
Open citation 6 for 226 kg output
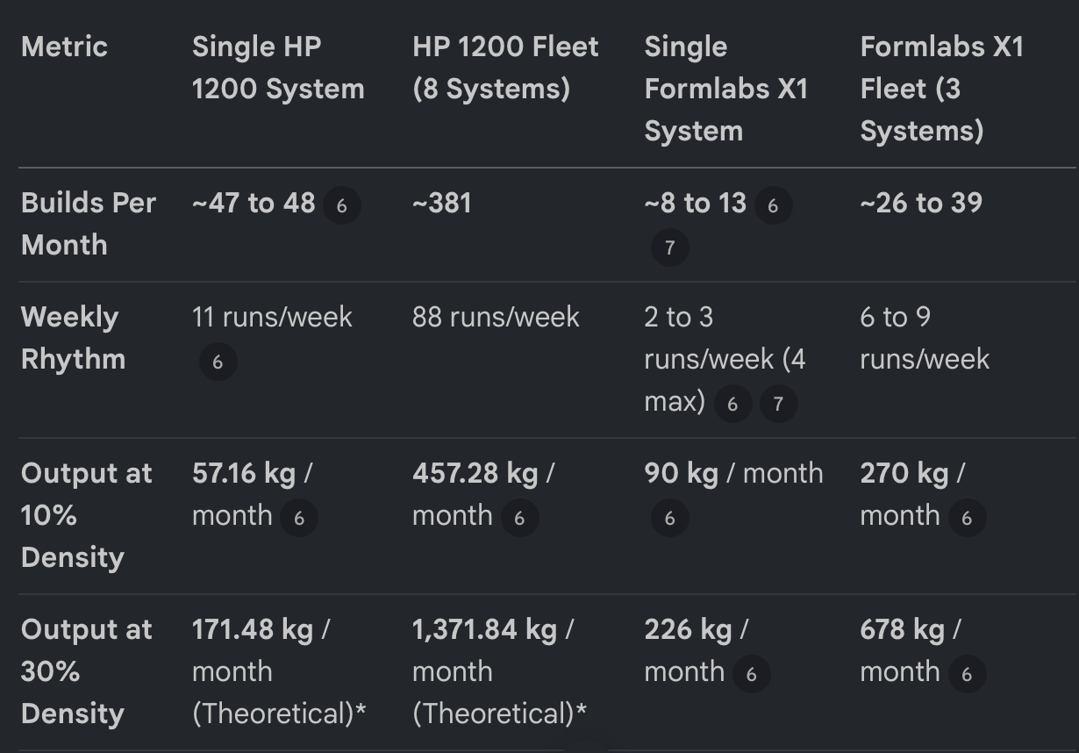tap(751, 675)
